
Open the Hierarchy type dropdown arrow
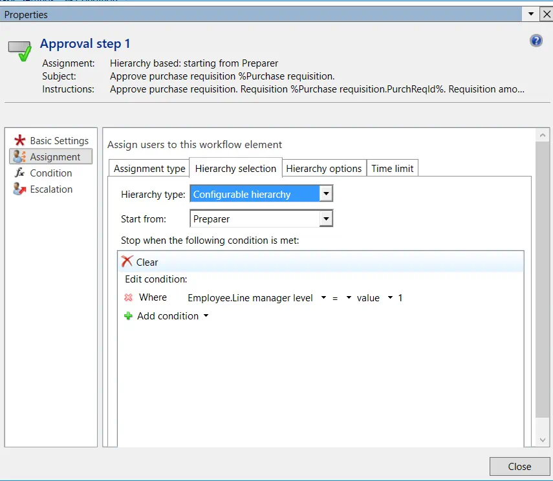point(326,193)
